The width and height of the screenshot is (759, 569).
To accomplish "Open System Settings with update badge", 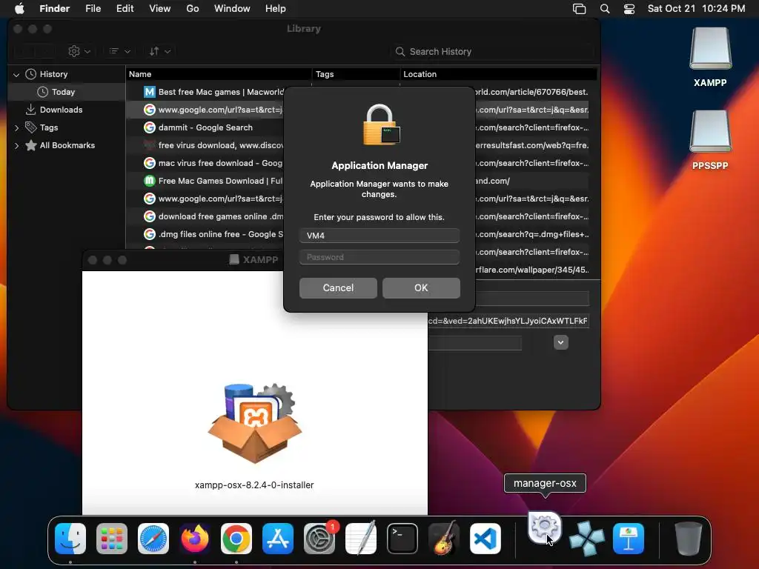I will (319, 539).
